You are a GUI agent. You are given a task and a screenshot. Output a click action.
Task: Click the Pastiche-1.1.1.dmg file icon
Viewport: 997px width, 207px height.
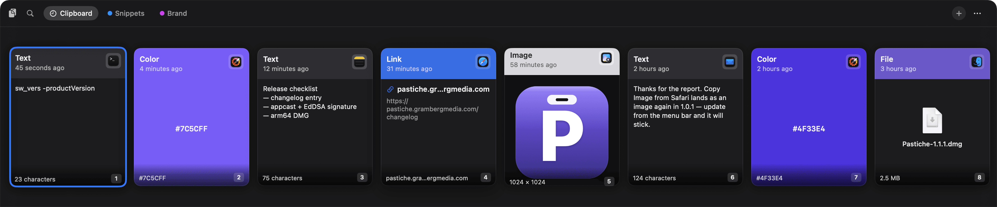[932, 120]
